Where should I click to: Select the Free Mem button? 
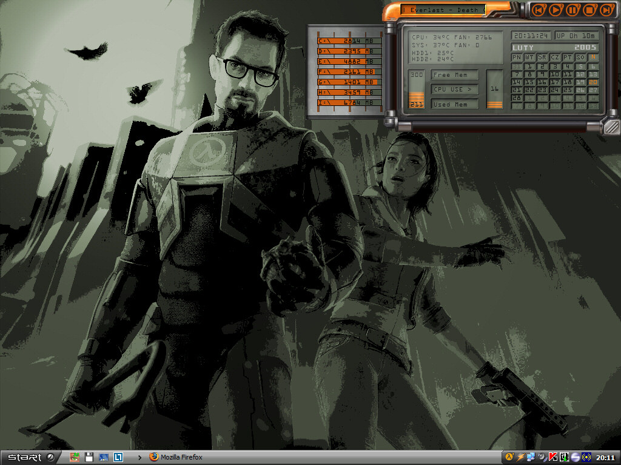pos(455,75)
